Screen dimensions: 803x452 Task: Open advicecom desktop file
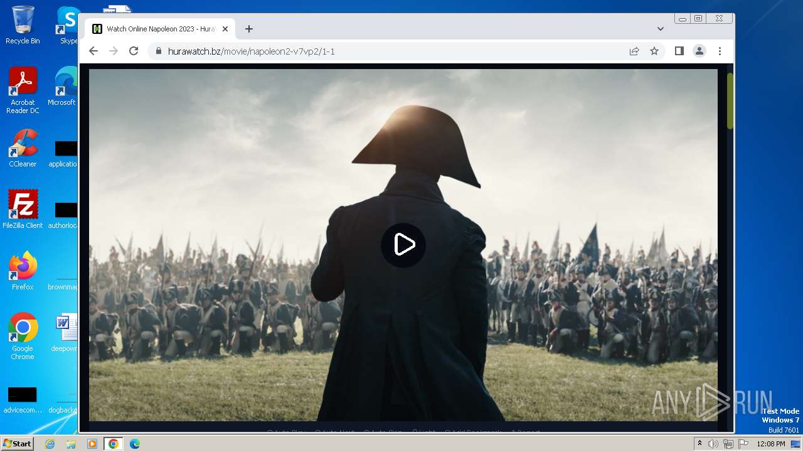(23, 400)
